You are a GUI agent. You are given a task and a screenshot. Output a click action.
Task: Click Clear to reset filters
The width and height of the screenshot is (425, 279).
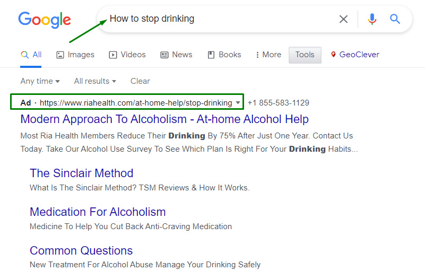(140, 81)
